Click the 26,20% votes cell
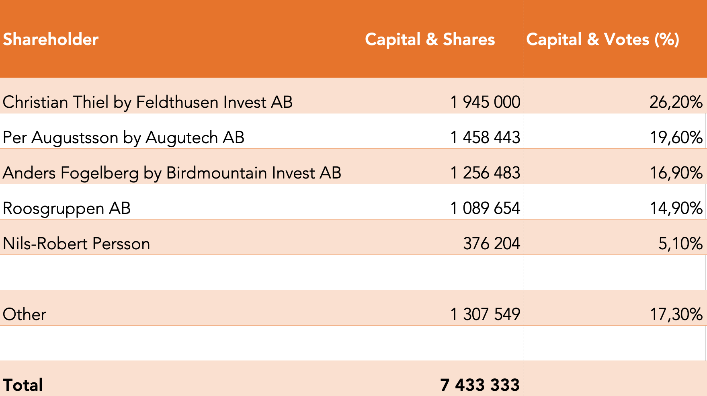 click(x=676, y=102)
